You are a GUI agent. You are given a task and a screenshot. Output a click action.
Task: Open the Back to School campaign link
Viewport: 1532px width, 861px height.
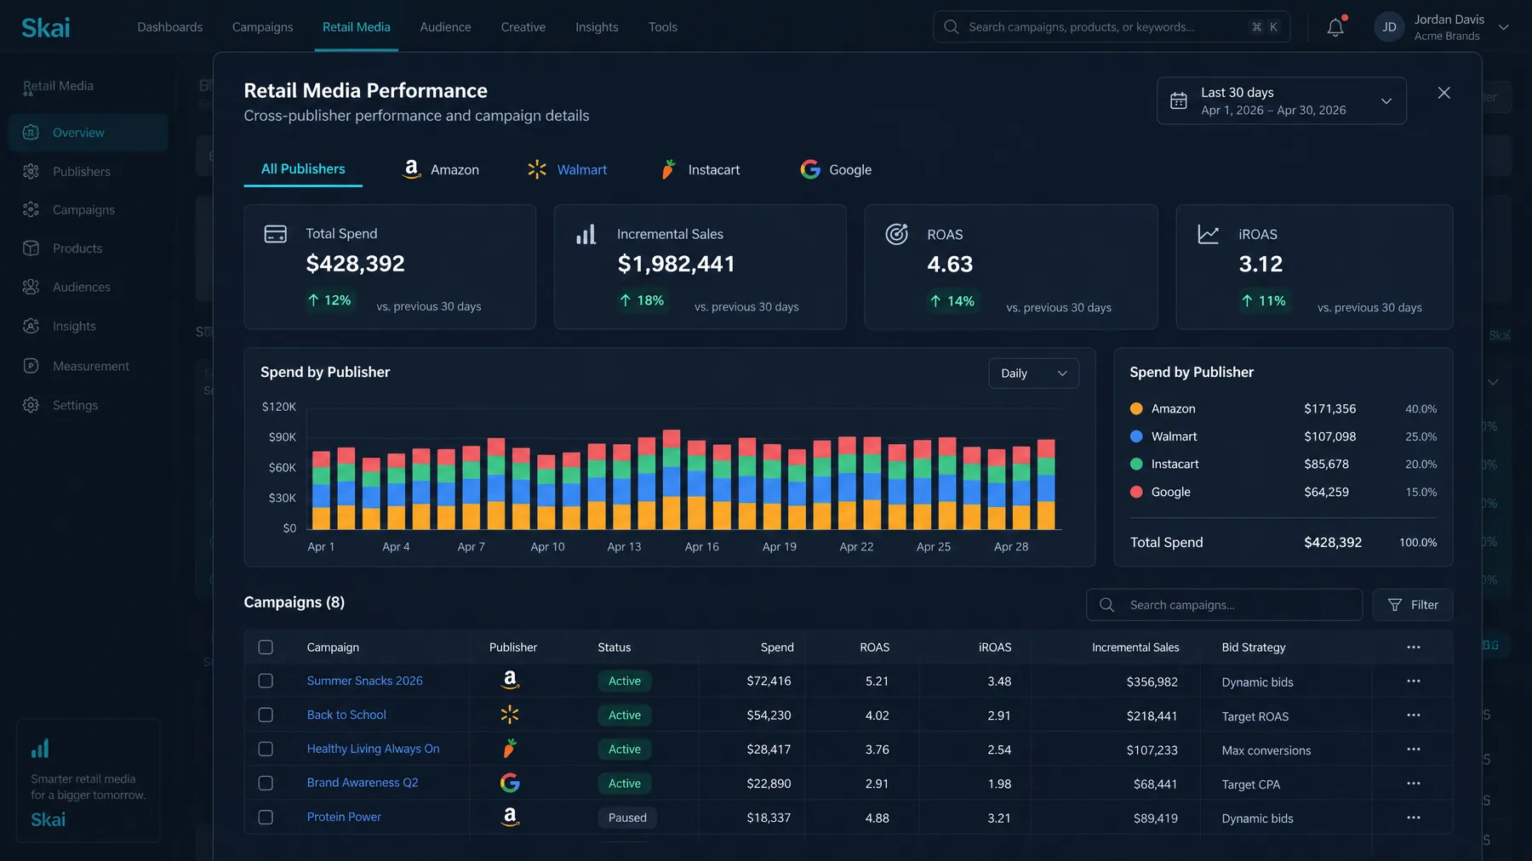(346, 715)
